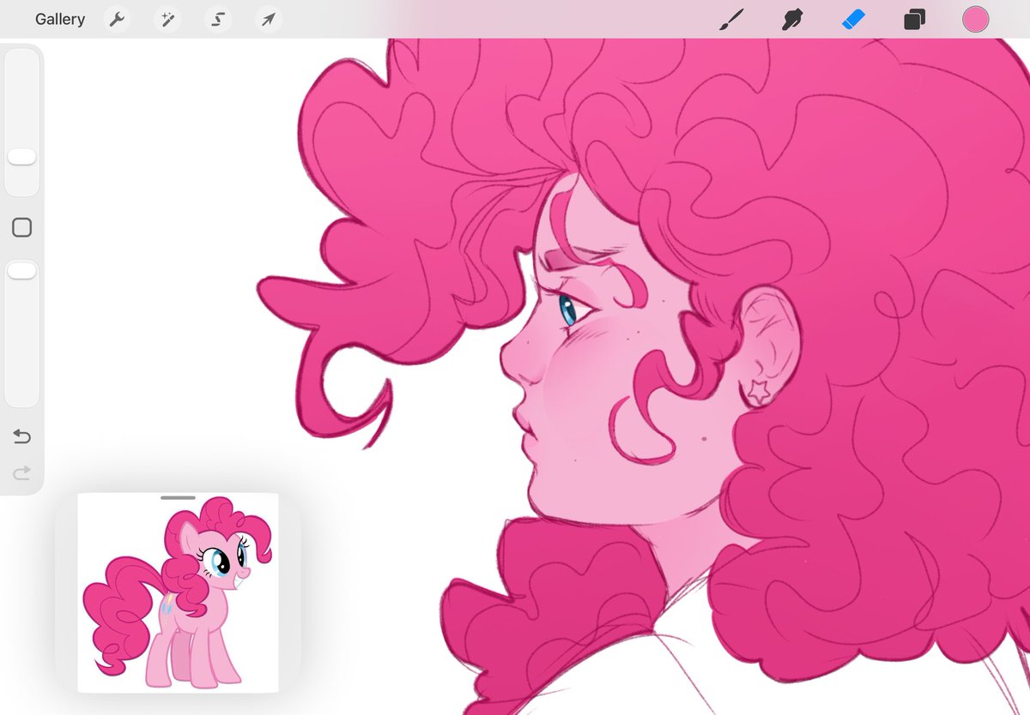Open the Gallery

[x=60, y=19]
